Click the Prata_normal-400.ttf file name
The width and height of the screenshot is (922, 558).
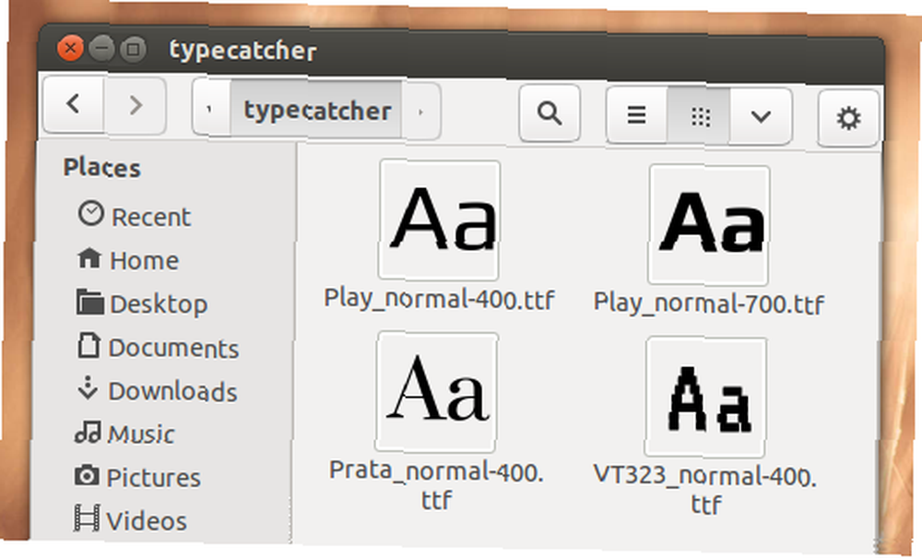click(x=436, y=486)
